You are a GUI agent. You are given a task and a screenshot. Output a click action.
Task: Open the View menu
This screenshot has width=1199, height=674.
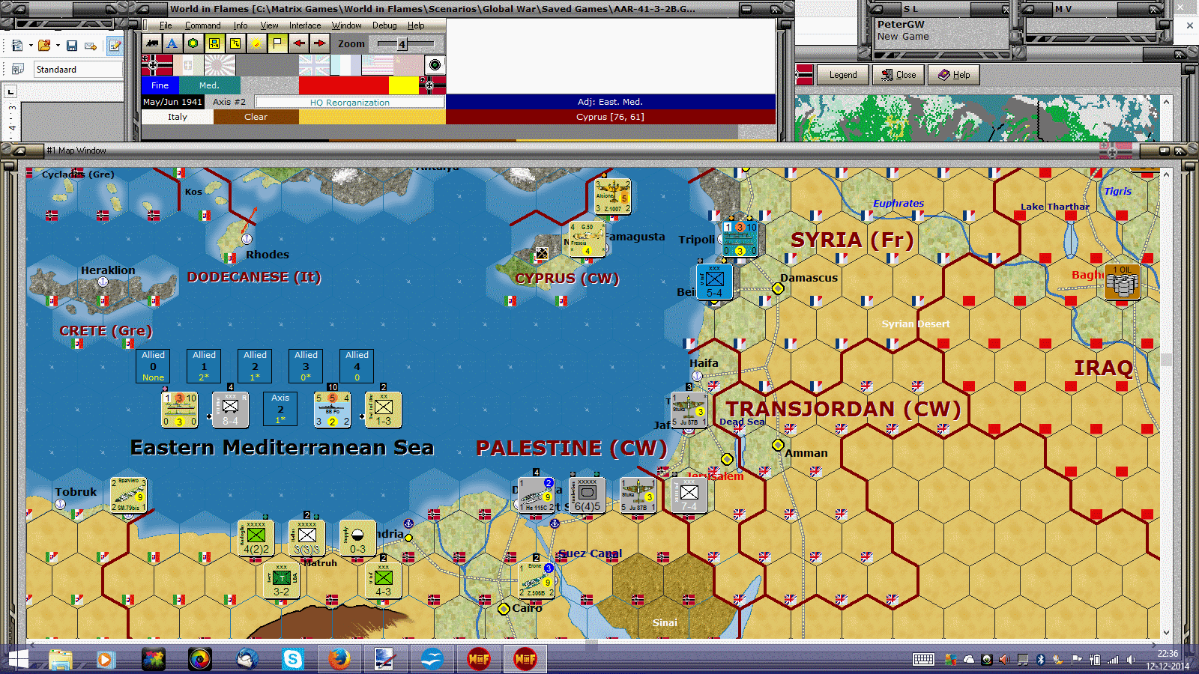(269, 25)
